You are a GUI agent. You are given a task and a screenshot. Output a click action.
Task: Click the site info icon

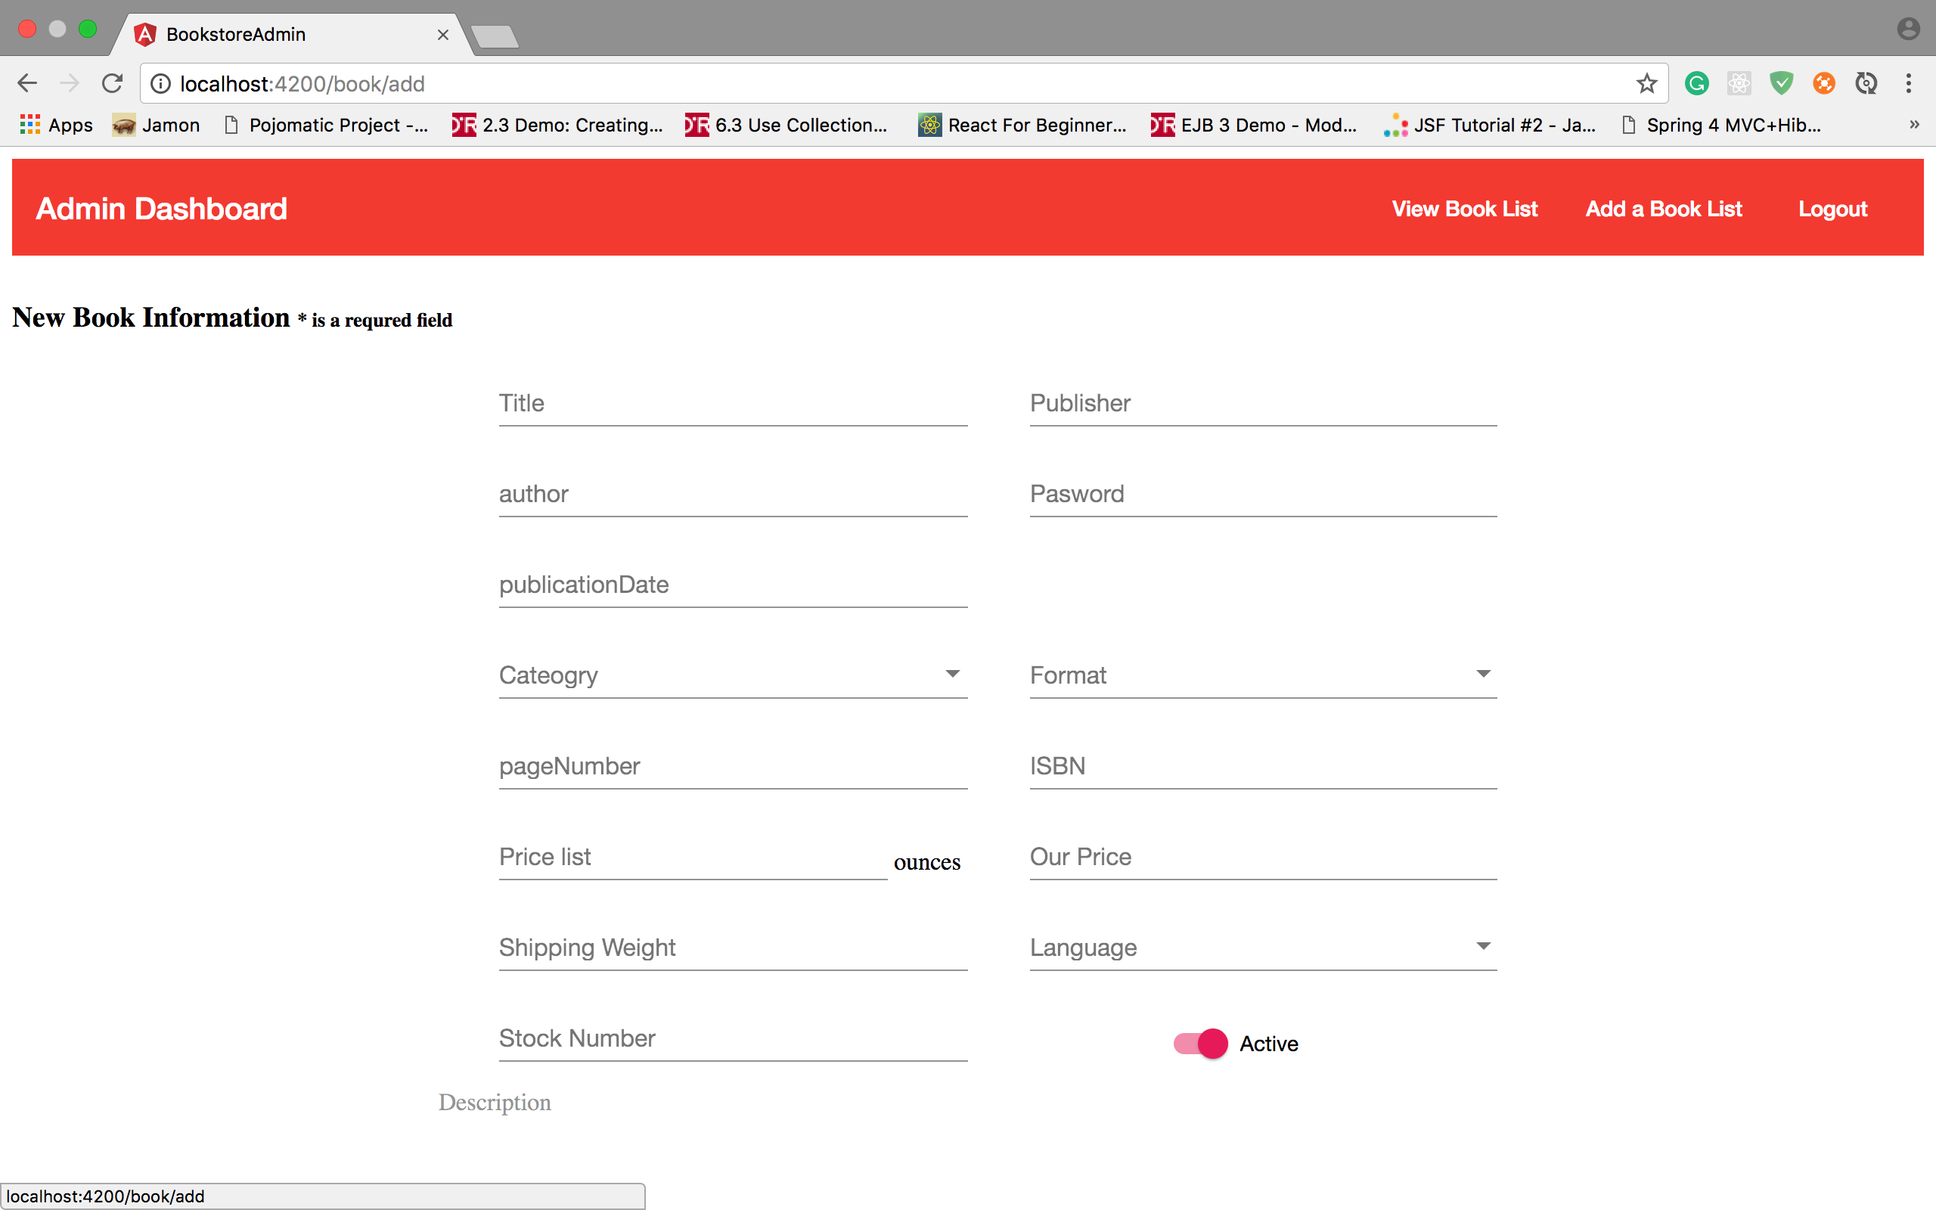click(x=161, y=83)
